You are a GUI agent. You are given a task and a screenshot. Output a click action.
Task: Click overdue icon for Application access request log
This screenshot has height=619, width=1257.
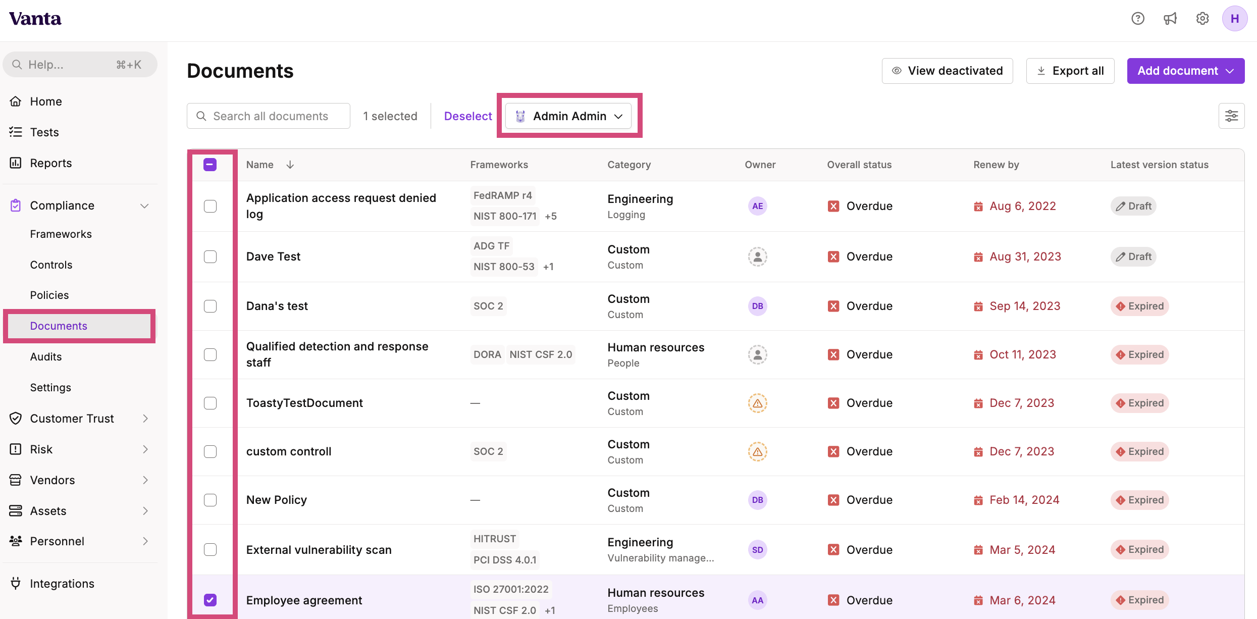coord(833,206)
